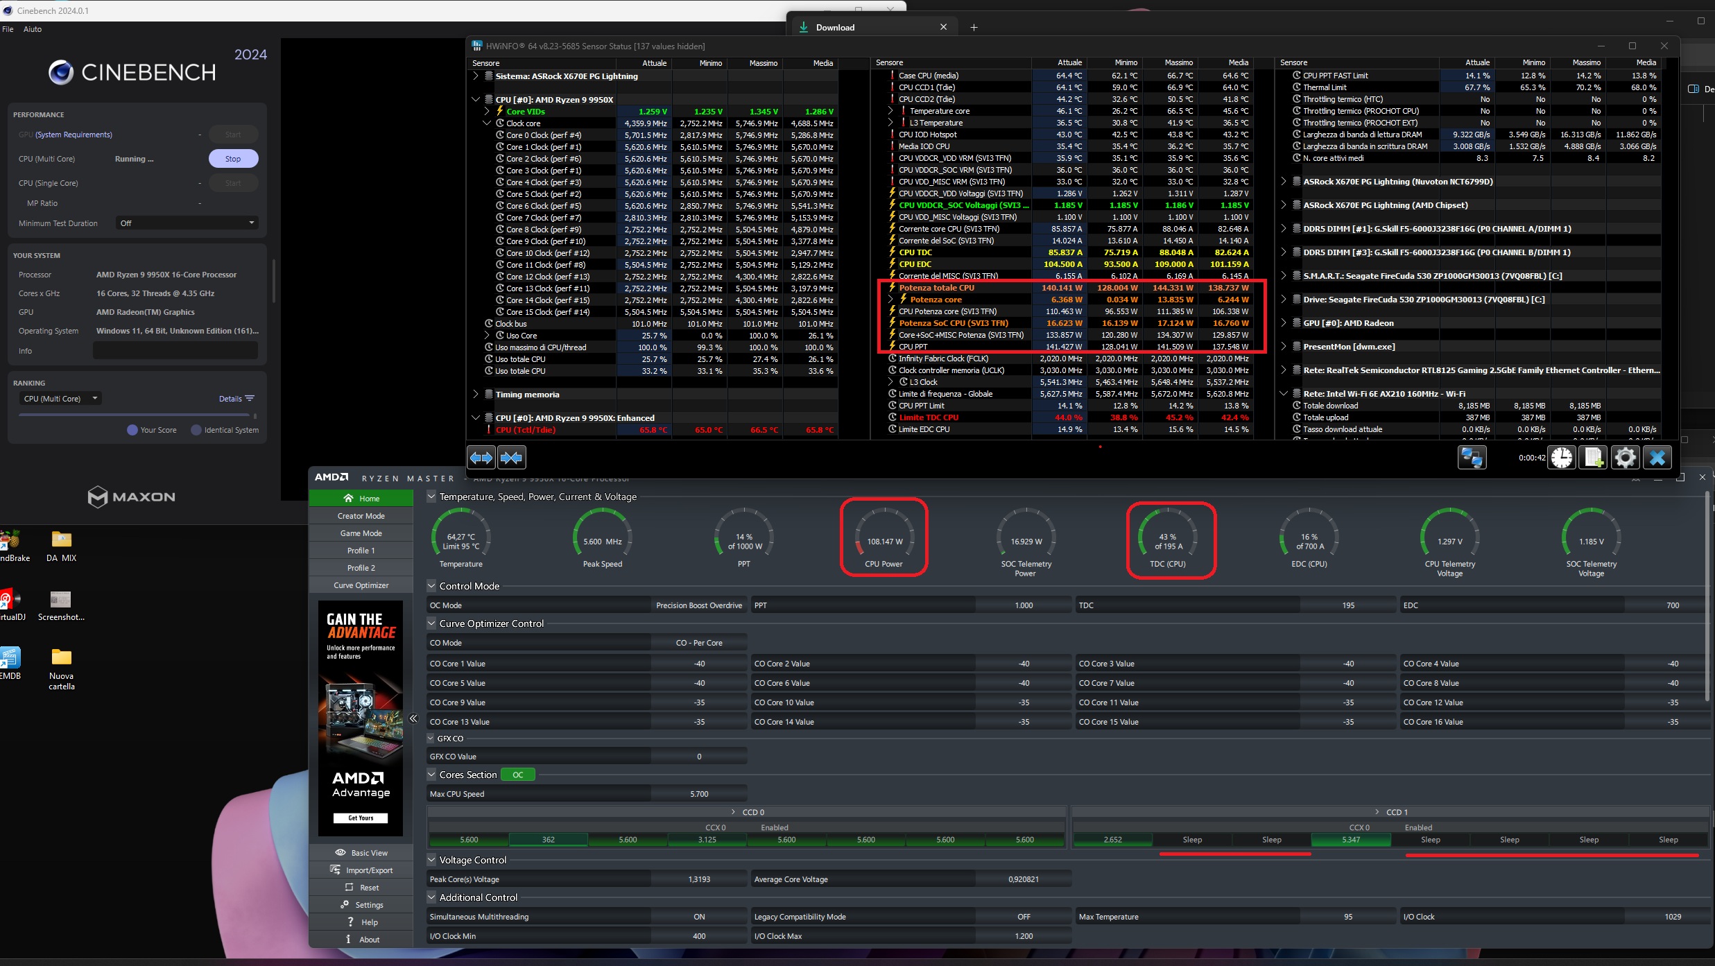Click HWiNFO collapse-columns inward arrows icon
Viewport: 1715px width, 966px height.
coord(512,458)
